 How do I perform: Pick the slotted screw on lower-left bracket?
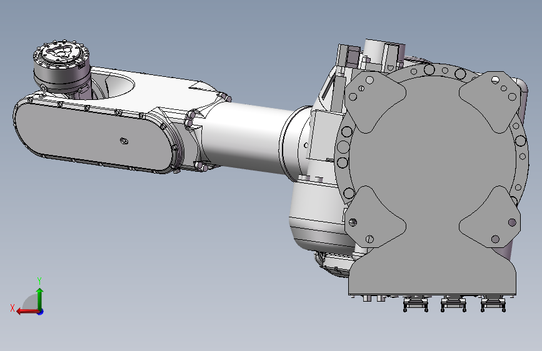369,239
